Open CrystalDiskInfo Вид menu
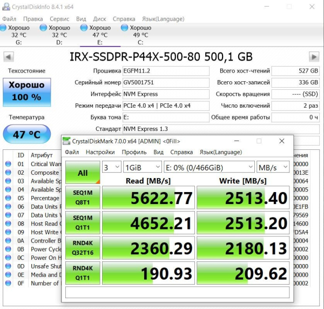This screenshot has width=324, height=309. pyautogui.click(x=81, y=19)
